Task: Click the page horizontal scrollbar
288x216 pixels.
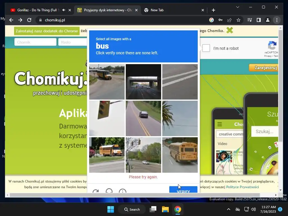Action: (x=135, y=195)
